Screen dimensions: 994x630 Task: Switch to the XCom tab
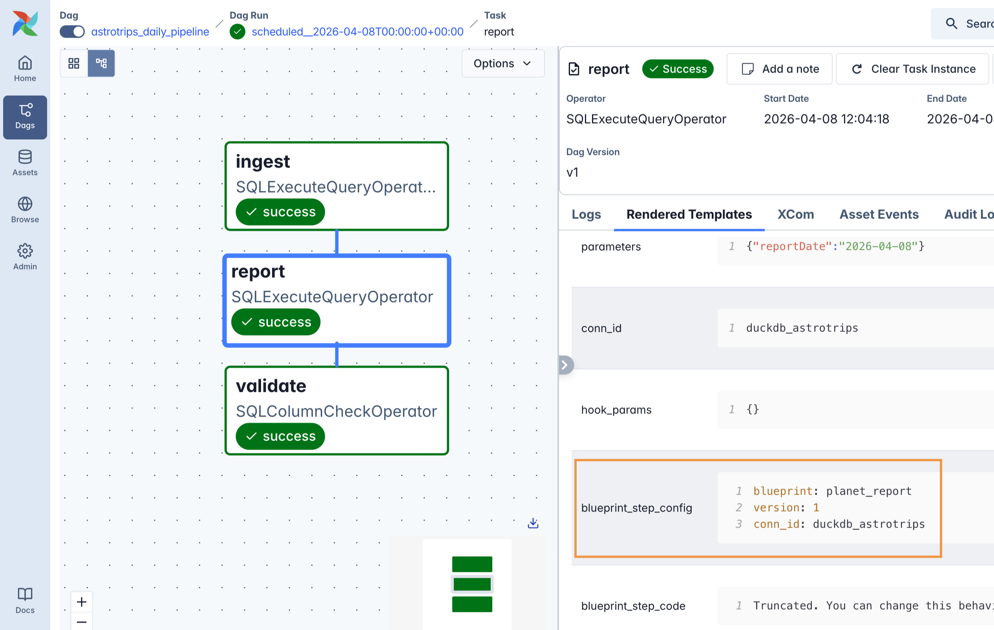pos(795,215)
